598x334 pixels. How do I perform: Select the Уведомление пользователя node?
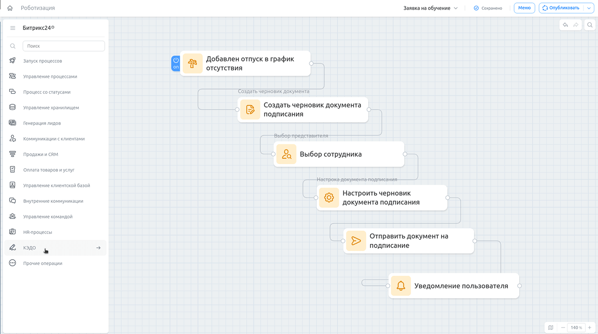454,286
